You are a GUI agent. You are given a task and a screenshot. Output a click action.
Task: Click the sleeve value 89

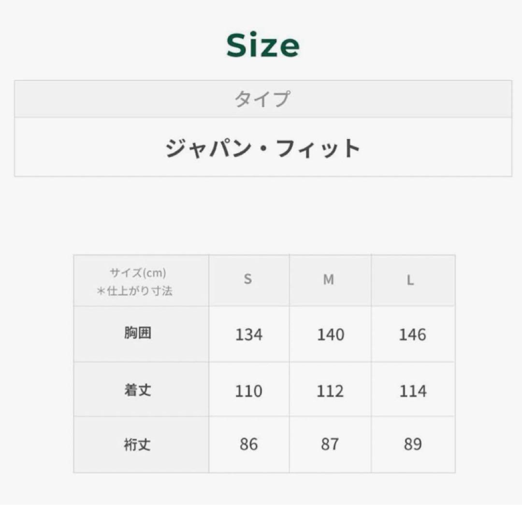[x=413, y=444]
